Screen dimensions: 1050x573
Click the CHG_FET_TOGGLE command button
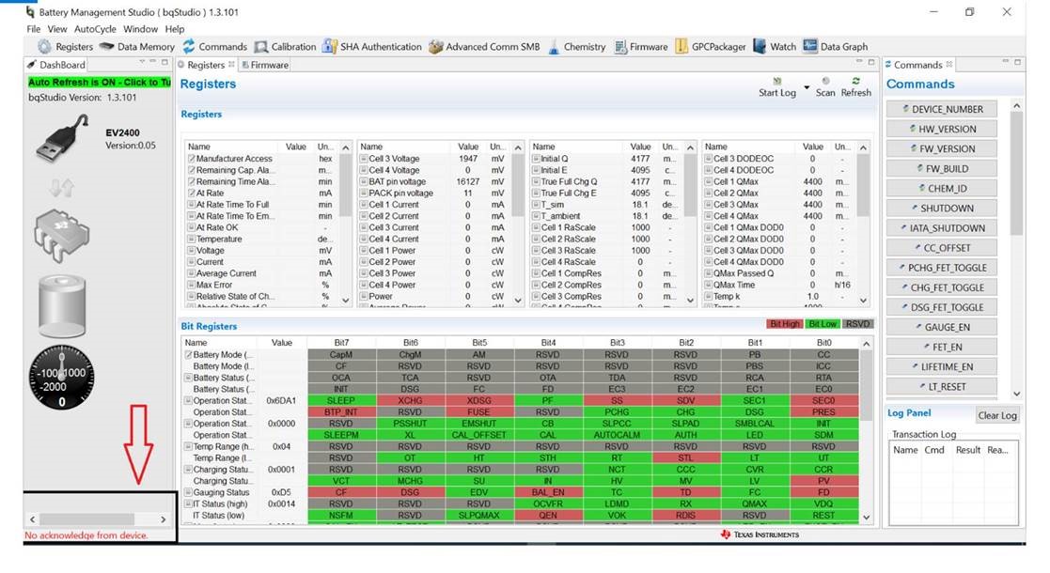(941, 287)
